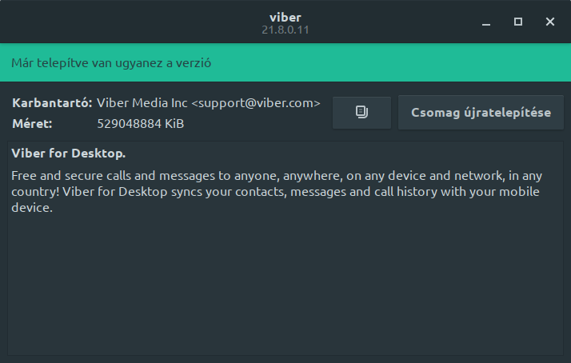The image size is (571, 363).
Task: Close the viber package window
Action: point(550,22)
